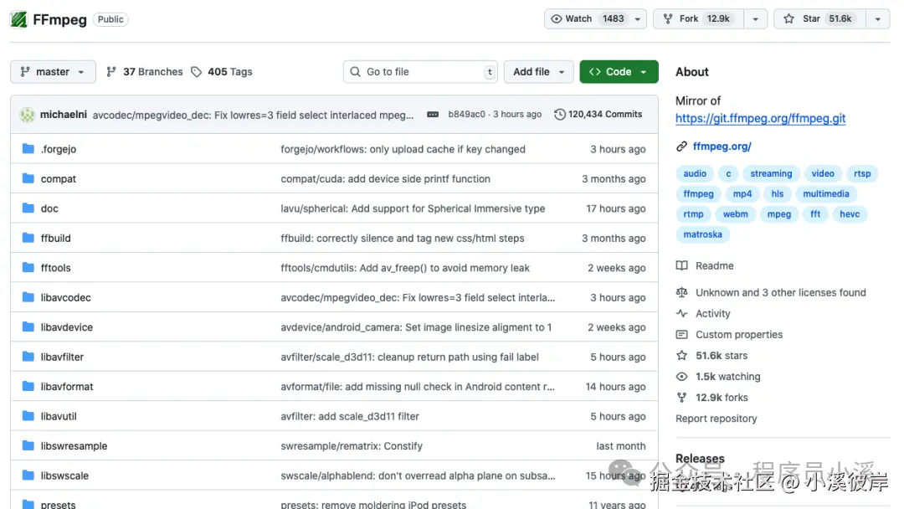Expand the Add file dropdown
Image resolution: width=904 pixels, height=509 pixels.
point(538,71)
